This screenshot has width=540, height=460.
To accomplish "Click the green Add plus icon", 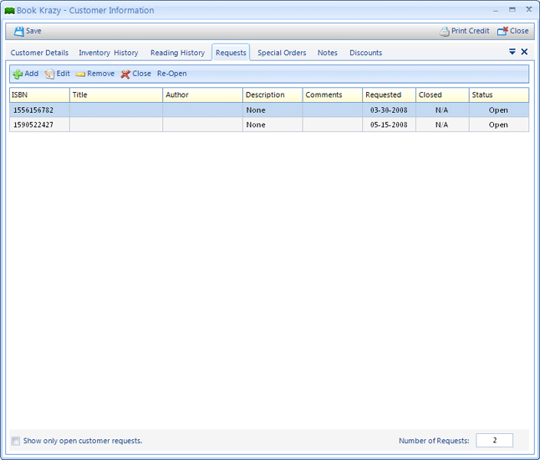I will 18,74.
